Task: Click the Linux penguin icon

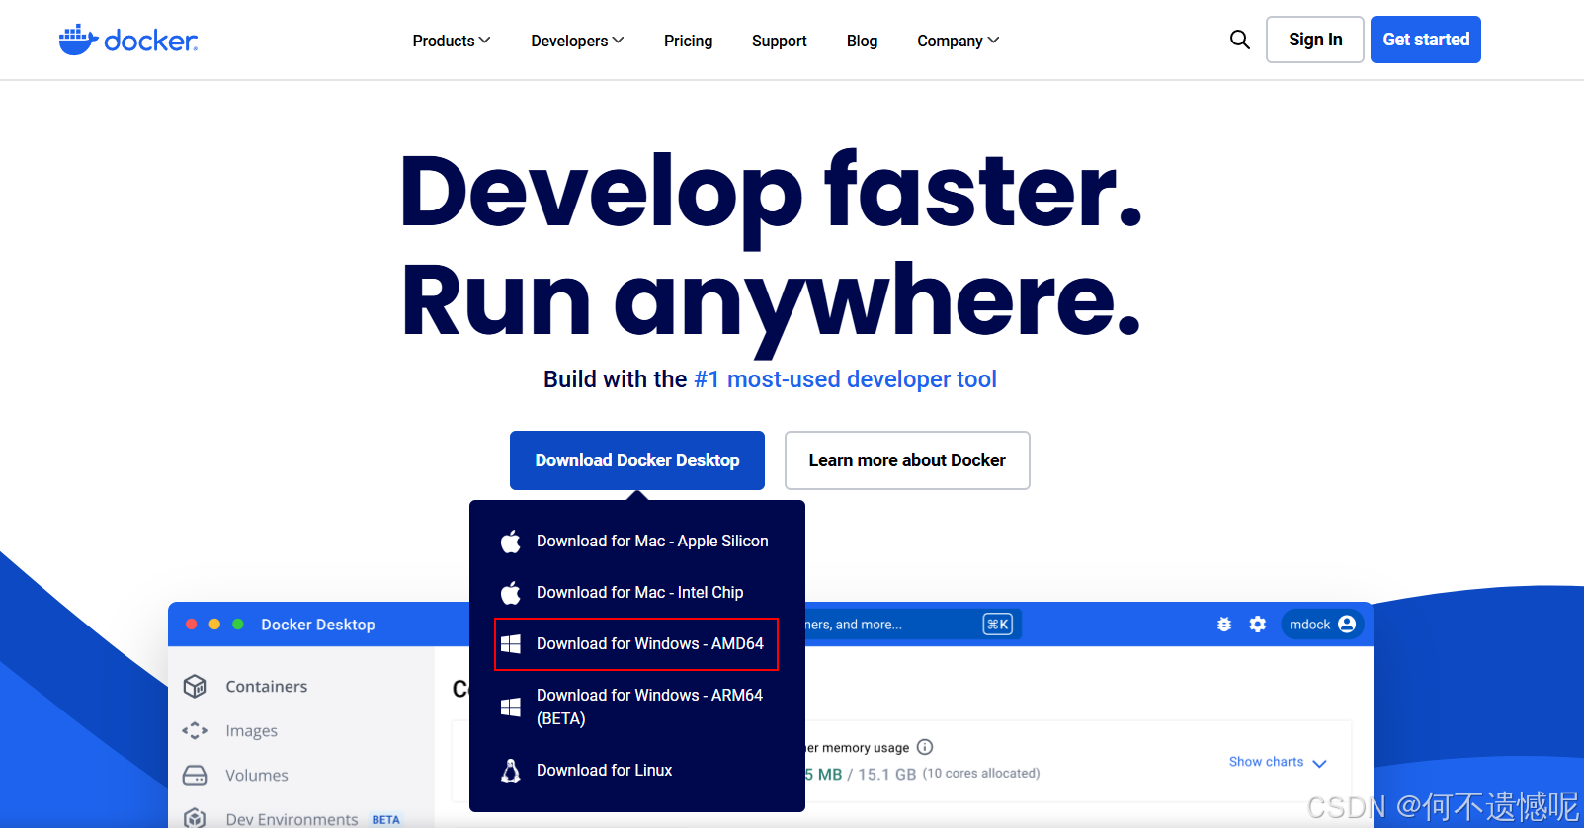Action: (x=511, y=771)
